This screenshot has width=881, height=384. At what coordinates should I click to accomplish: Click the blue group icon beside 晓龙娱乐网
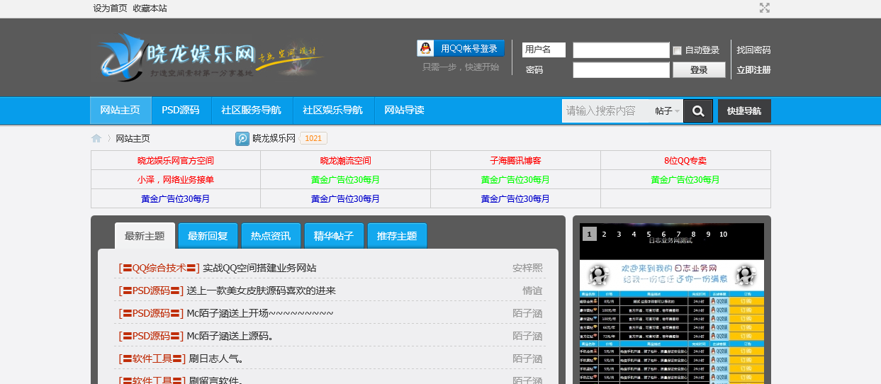pos(242,138)
